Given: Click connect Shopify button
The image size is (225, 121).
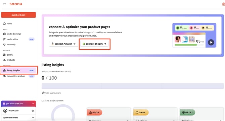Looking at the screenshot, I should coord(94,44).
